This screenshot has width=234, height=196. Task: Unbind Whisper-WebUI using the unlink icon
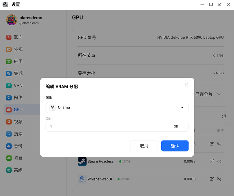pyautogui.click(x=219, y=179)
